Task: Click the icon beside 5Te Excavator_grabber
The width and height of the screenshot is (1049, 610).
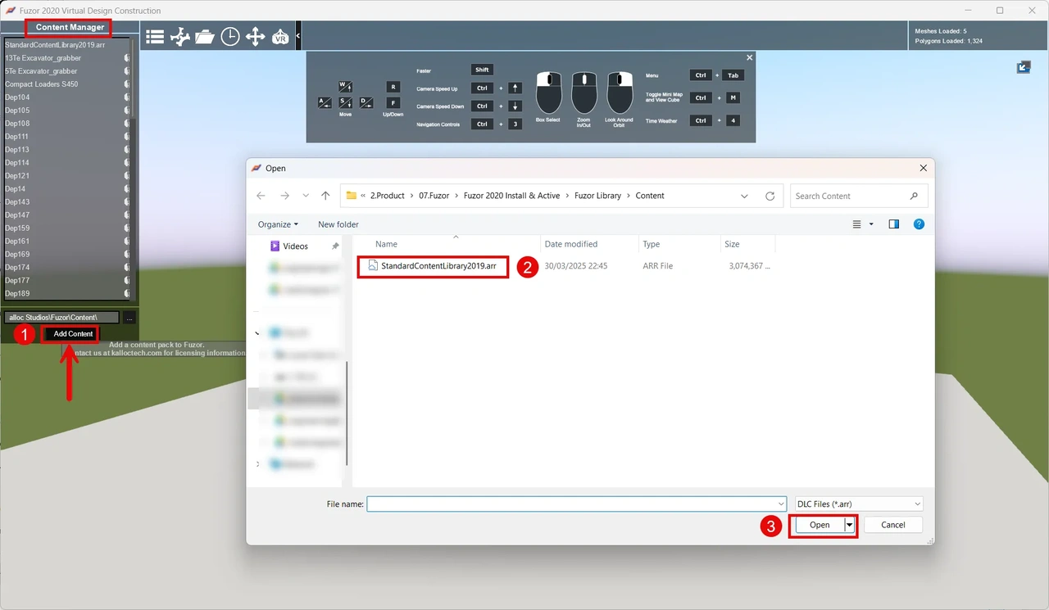Action: (127, 71)
